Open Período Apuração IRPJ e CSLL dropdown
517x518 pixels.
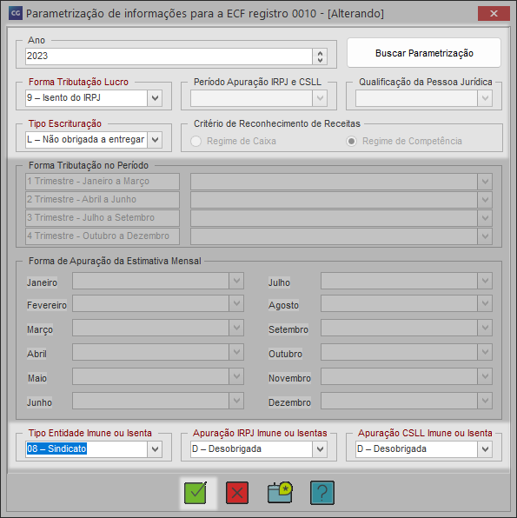320,98
